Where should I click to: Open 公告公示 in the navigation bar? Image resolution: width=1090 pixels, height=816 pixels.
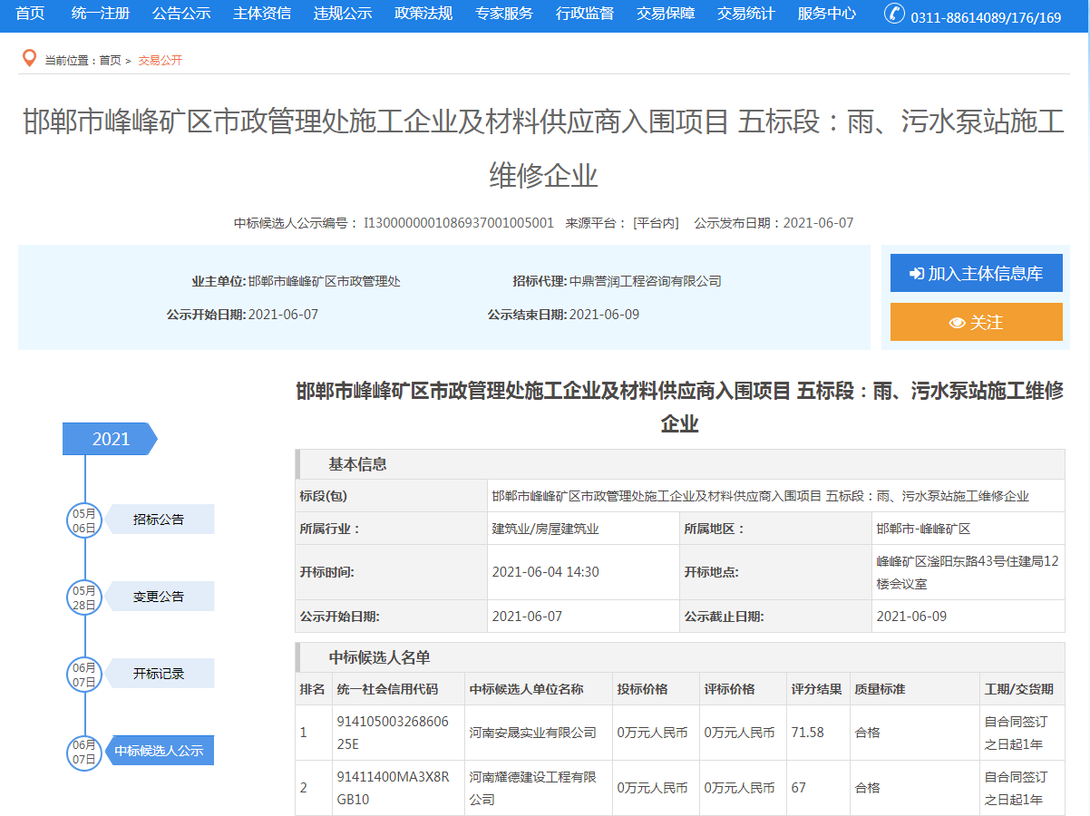tap(181, 14)
